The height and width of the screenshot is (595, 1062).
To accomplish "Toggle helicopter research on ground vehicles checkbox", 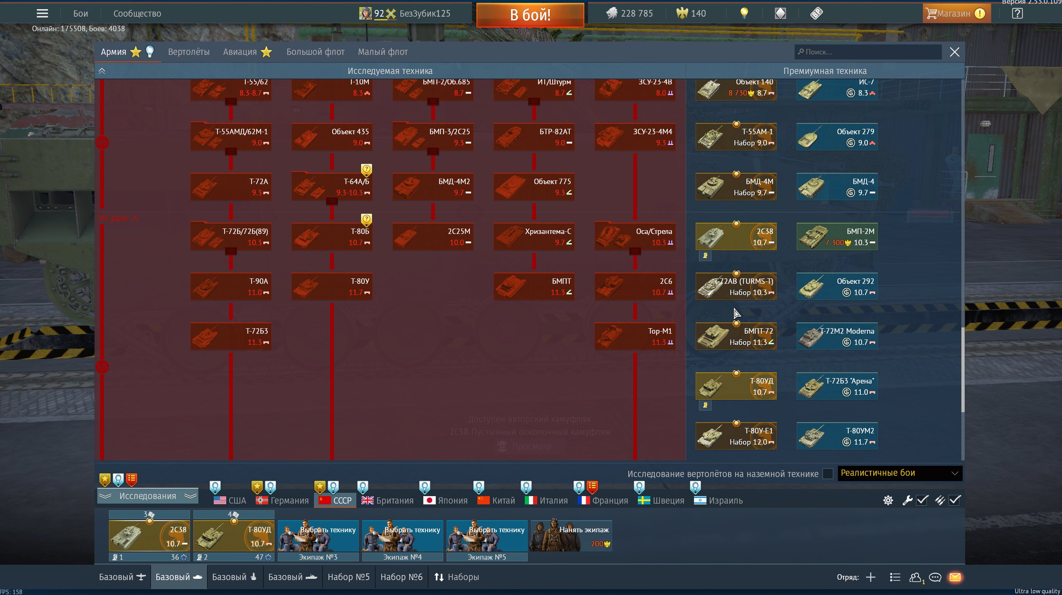I will tap(827, 474).
